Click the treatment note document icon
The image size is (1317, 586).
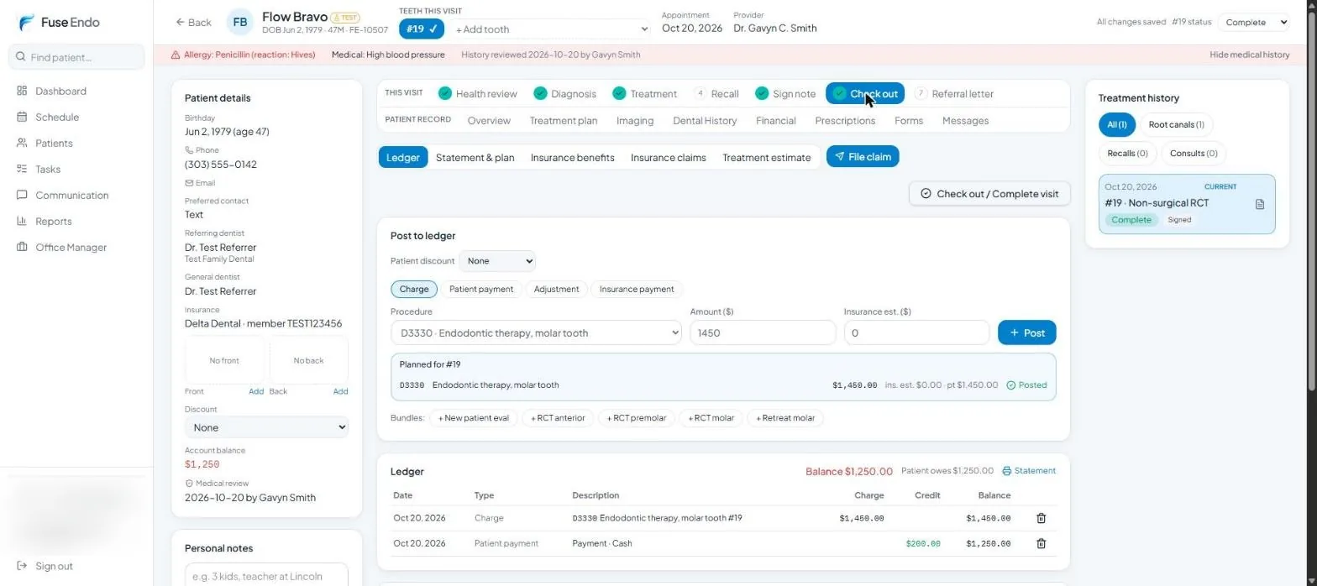(x=1259, y=204)
